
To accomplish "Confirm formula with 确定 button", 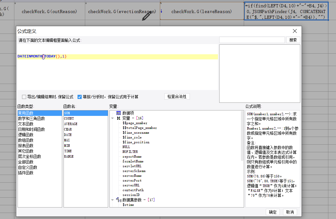I will 273,212.
